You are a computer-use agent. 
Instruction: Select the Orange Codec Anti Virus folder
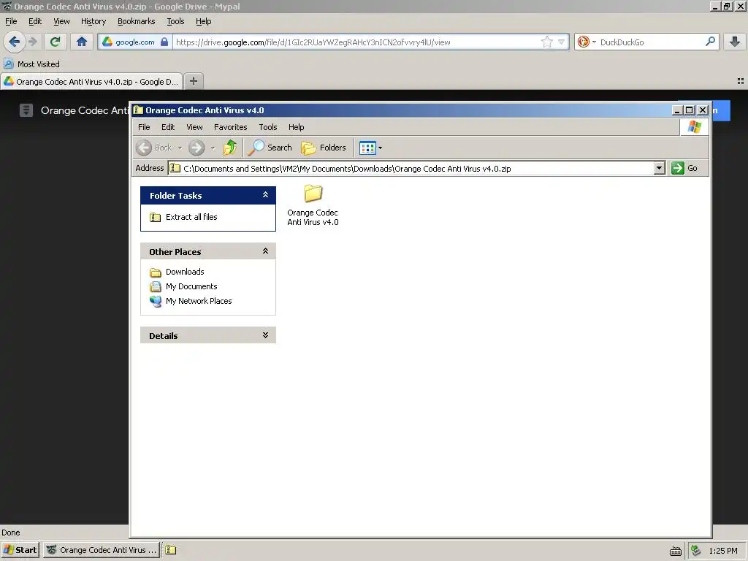pos(313,205)
